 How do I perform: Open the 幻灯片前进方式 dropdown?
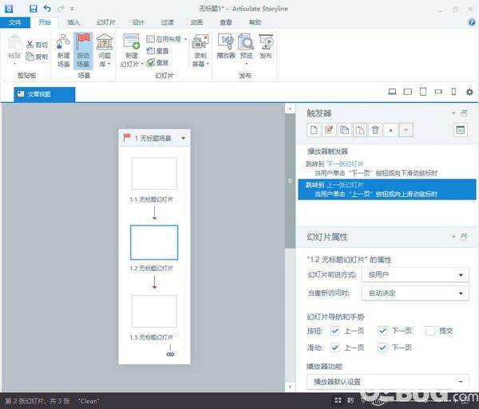click(x=415, y=275)
